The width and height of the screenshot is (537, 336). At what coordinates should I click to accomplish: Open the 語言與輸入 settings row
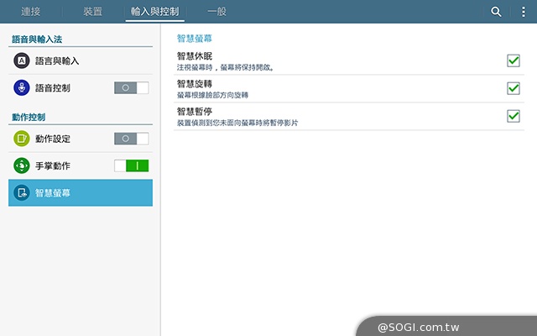coord(81,60)
